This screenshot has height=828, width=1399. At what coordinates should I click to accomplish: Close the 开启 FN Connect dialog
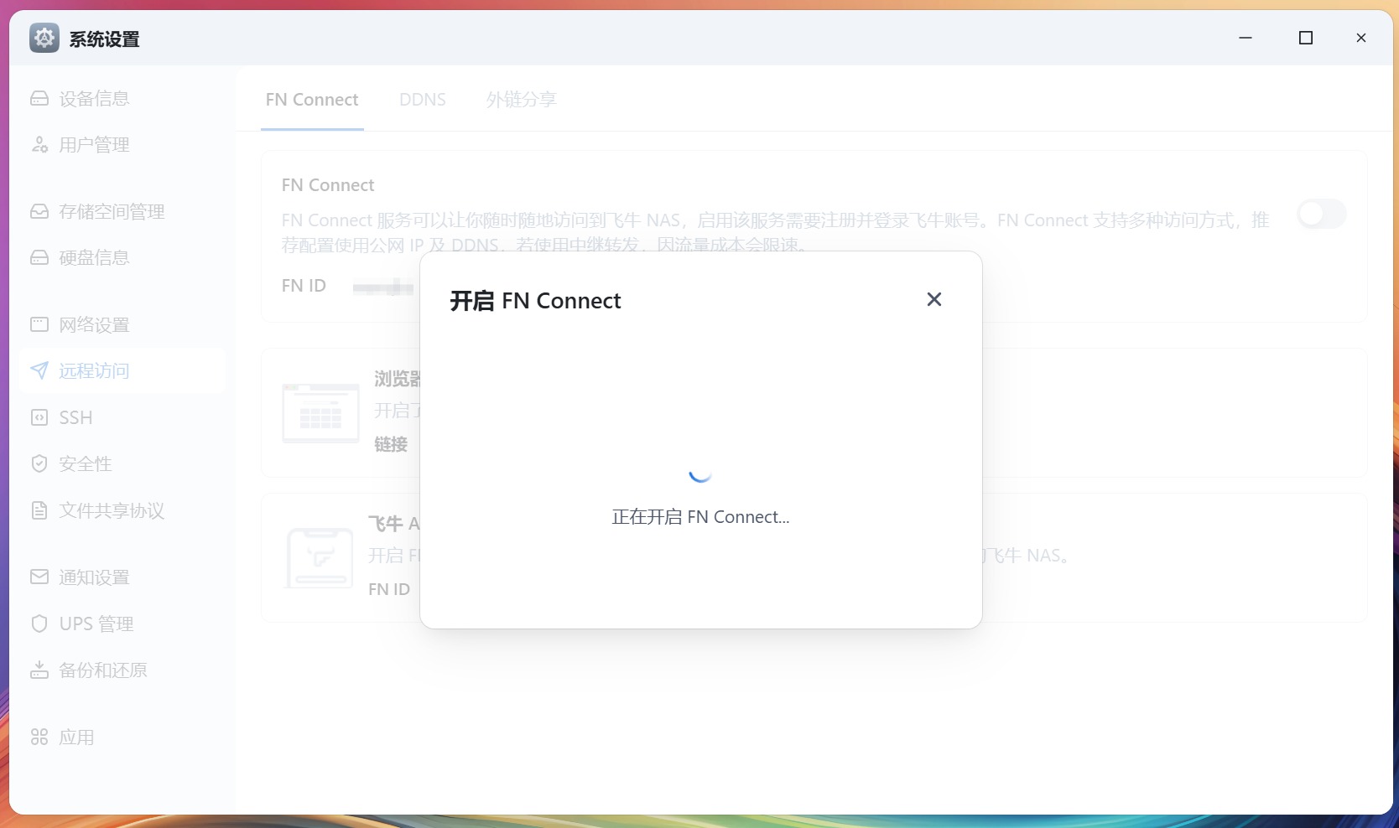[x=934, y=299]
